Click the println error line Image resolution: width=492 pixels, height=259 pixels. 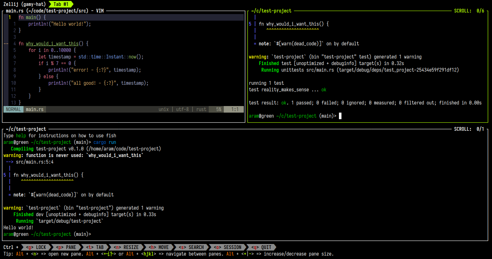(x=95, y=70)
